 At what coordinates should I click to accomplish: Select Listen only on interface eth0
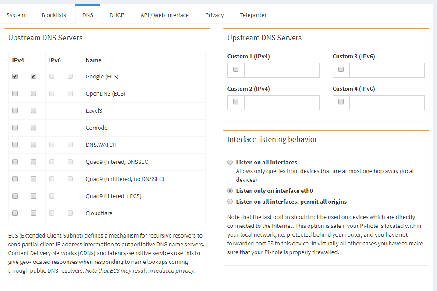point(231,191)
